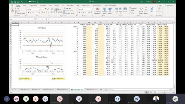
Task: Click the Ideas lightning icon
Action: click(152, 9)
